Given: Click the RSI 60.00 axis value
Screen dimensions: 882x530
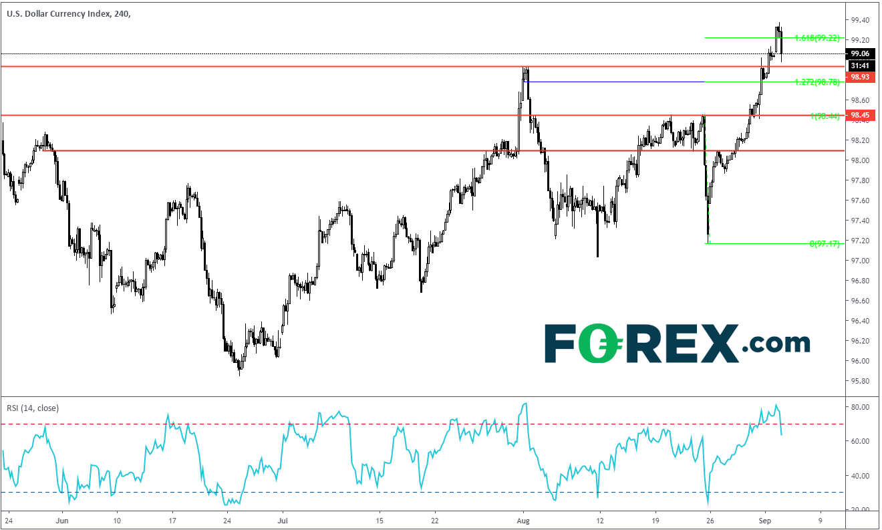Looking at the screenshot, I should click(x=860, y=441).
